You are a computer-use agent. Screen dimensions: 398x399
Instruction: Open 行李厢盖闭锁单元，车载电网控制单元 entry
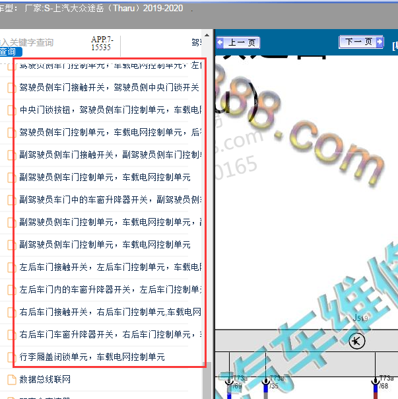[92, 357]
